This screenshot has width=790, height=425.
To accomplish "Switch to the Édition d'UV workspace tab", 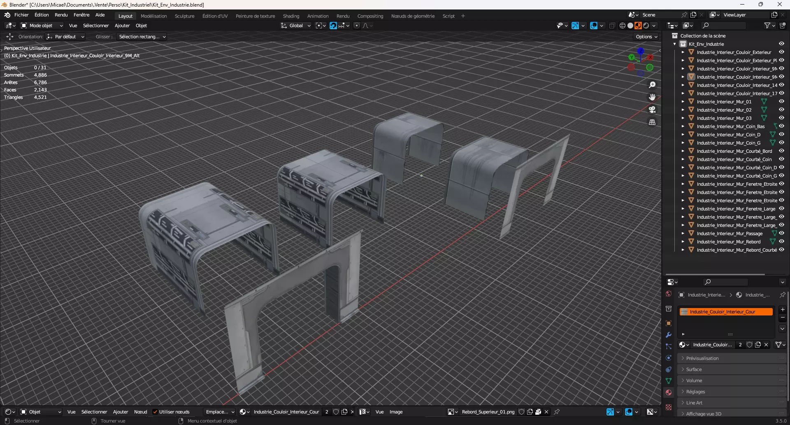I will (x=215, y=16).
